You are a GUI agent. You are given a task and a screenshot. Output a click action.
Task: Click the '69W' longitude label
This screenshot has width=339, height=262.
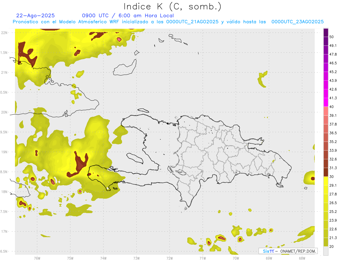tap(269, 258)
